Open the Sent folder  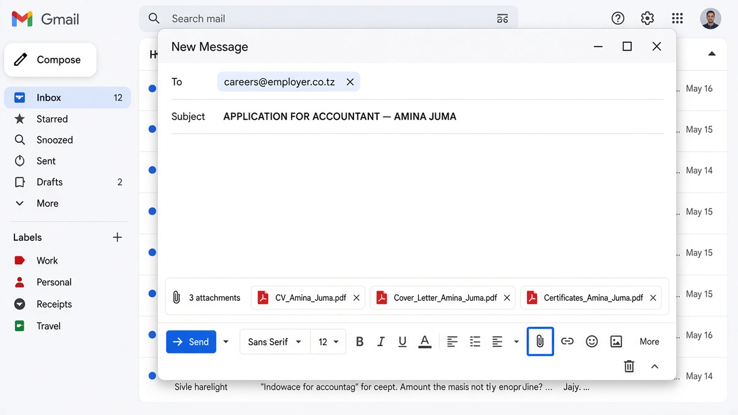pyautogui.click(x=67, y=161)
